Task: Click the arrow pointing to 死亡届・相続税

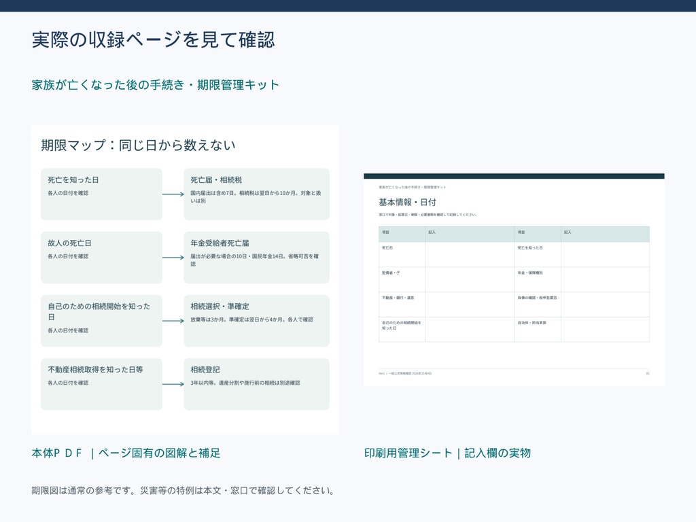Action: pos(173,194)
